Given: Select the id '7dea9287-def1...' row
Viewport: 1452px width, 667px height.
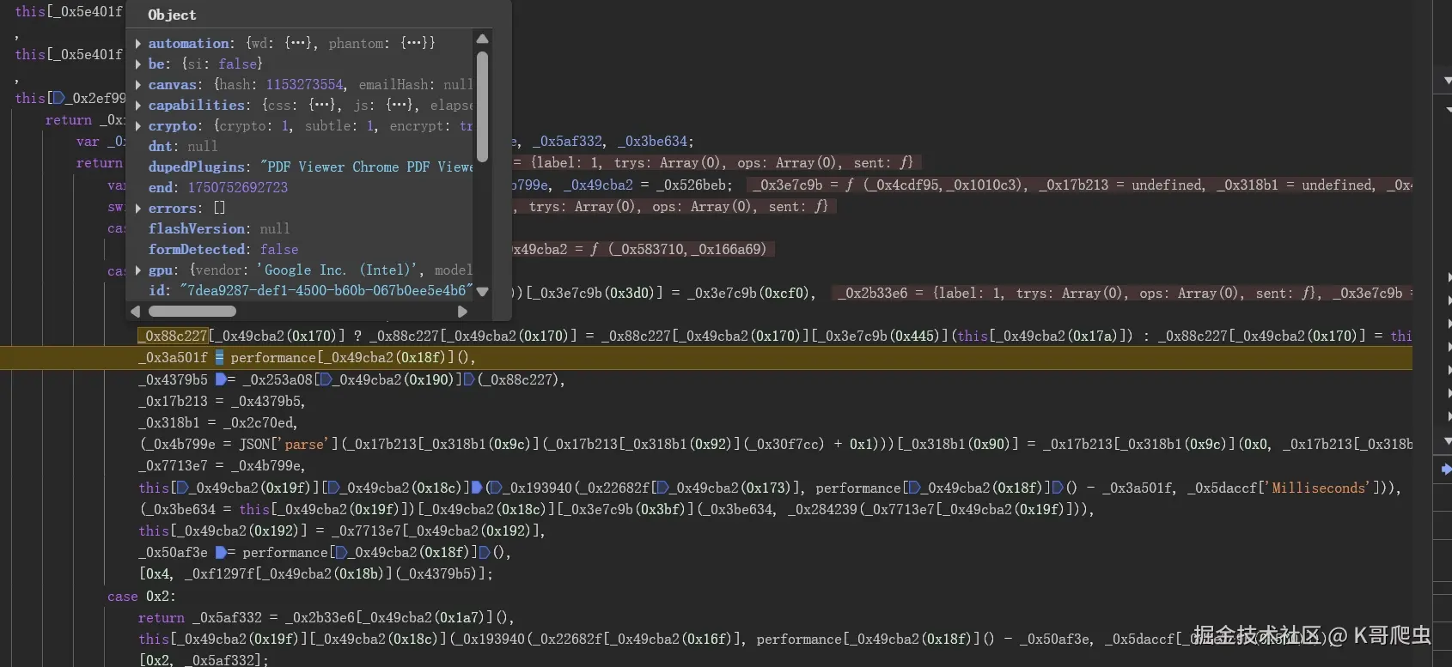Looking at the screenshot, I should [310, 290].
